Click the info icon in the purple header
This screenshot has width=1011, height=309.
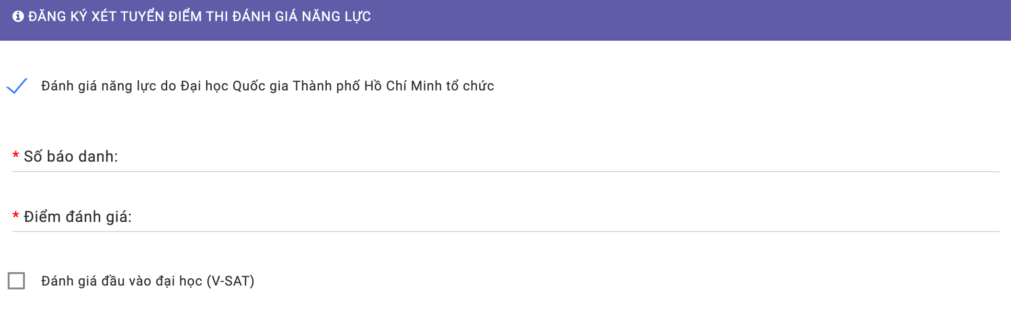(x=18, y=17)
